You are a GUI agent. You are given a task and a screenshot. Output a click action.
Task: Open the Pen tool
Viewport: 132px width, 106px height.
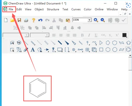pyautogui.click(x=40, y=50)
